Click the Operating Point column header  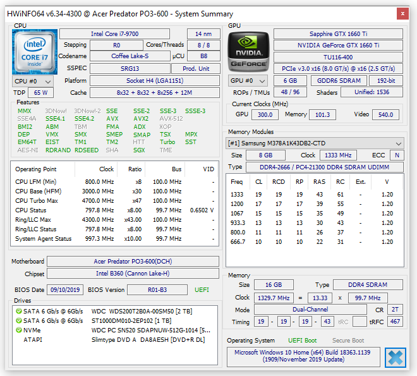click(x=36, y=169)
